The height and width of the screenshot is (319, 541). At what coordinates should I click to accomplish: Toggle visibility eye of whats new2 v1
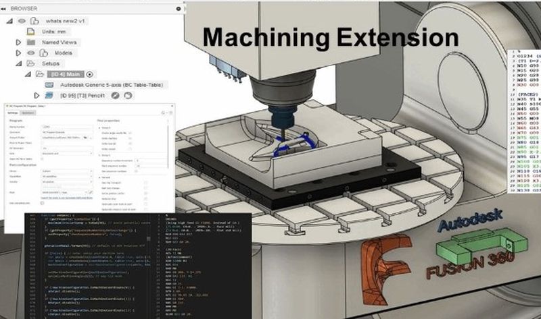tap(22, 21)
